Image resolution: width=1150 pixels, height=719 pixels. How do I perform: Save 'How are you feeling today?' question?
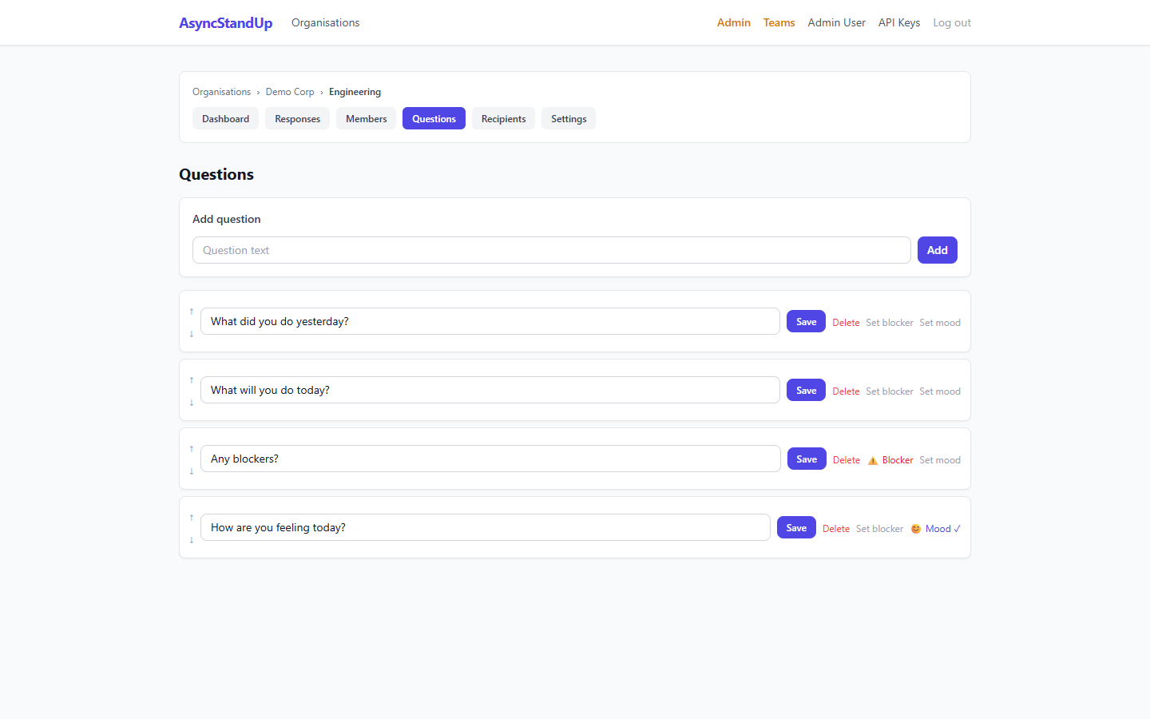(x=796, y=527)
